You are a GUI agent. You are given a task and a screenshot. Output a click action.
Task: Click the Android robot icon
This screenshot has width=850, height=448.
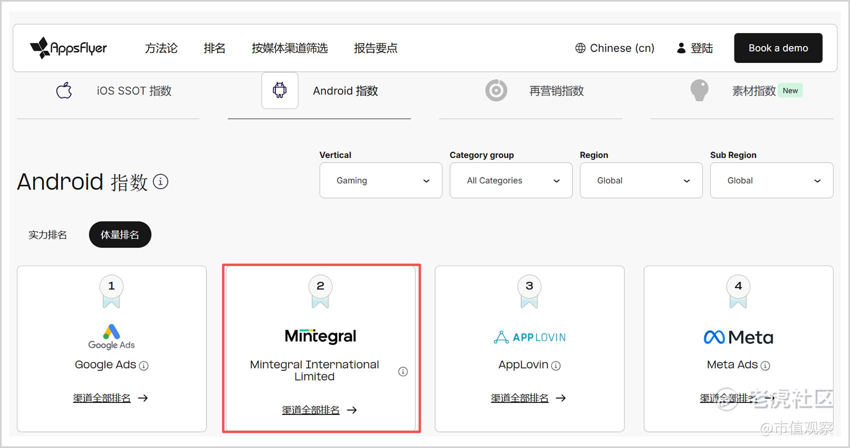pos(280,90)
